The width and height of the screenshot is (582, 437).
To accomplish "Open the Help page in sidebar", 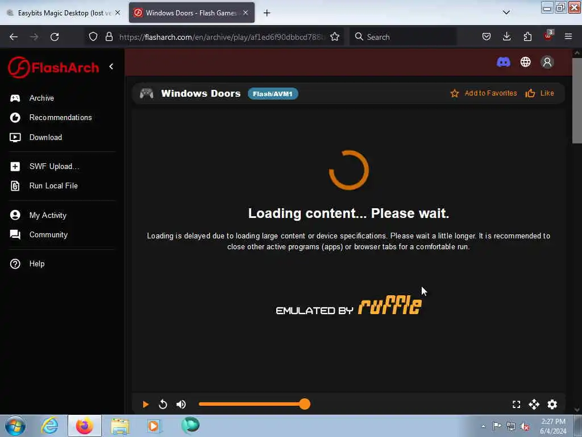I will click(27, 264).
